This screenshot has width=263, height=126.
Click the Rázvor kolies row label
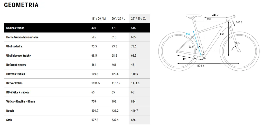[14, 83]
